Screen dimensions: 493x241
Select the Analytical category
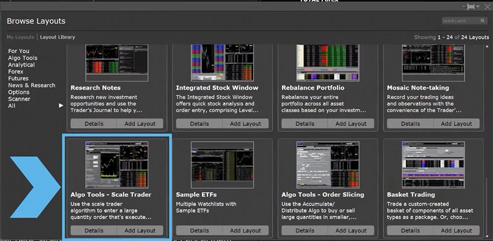(21, 65)
